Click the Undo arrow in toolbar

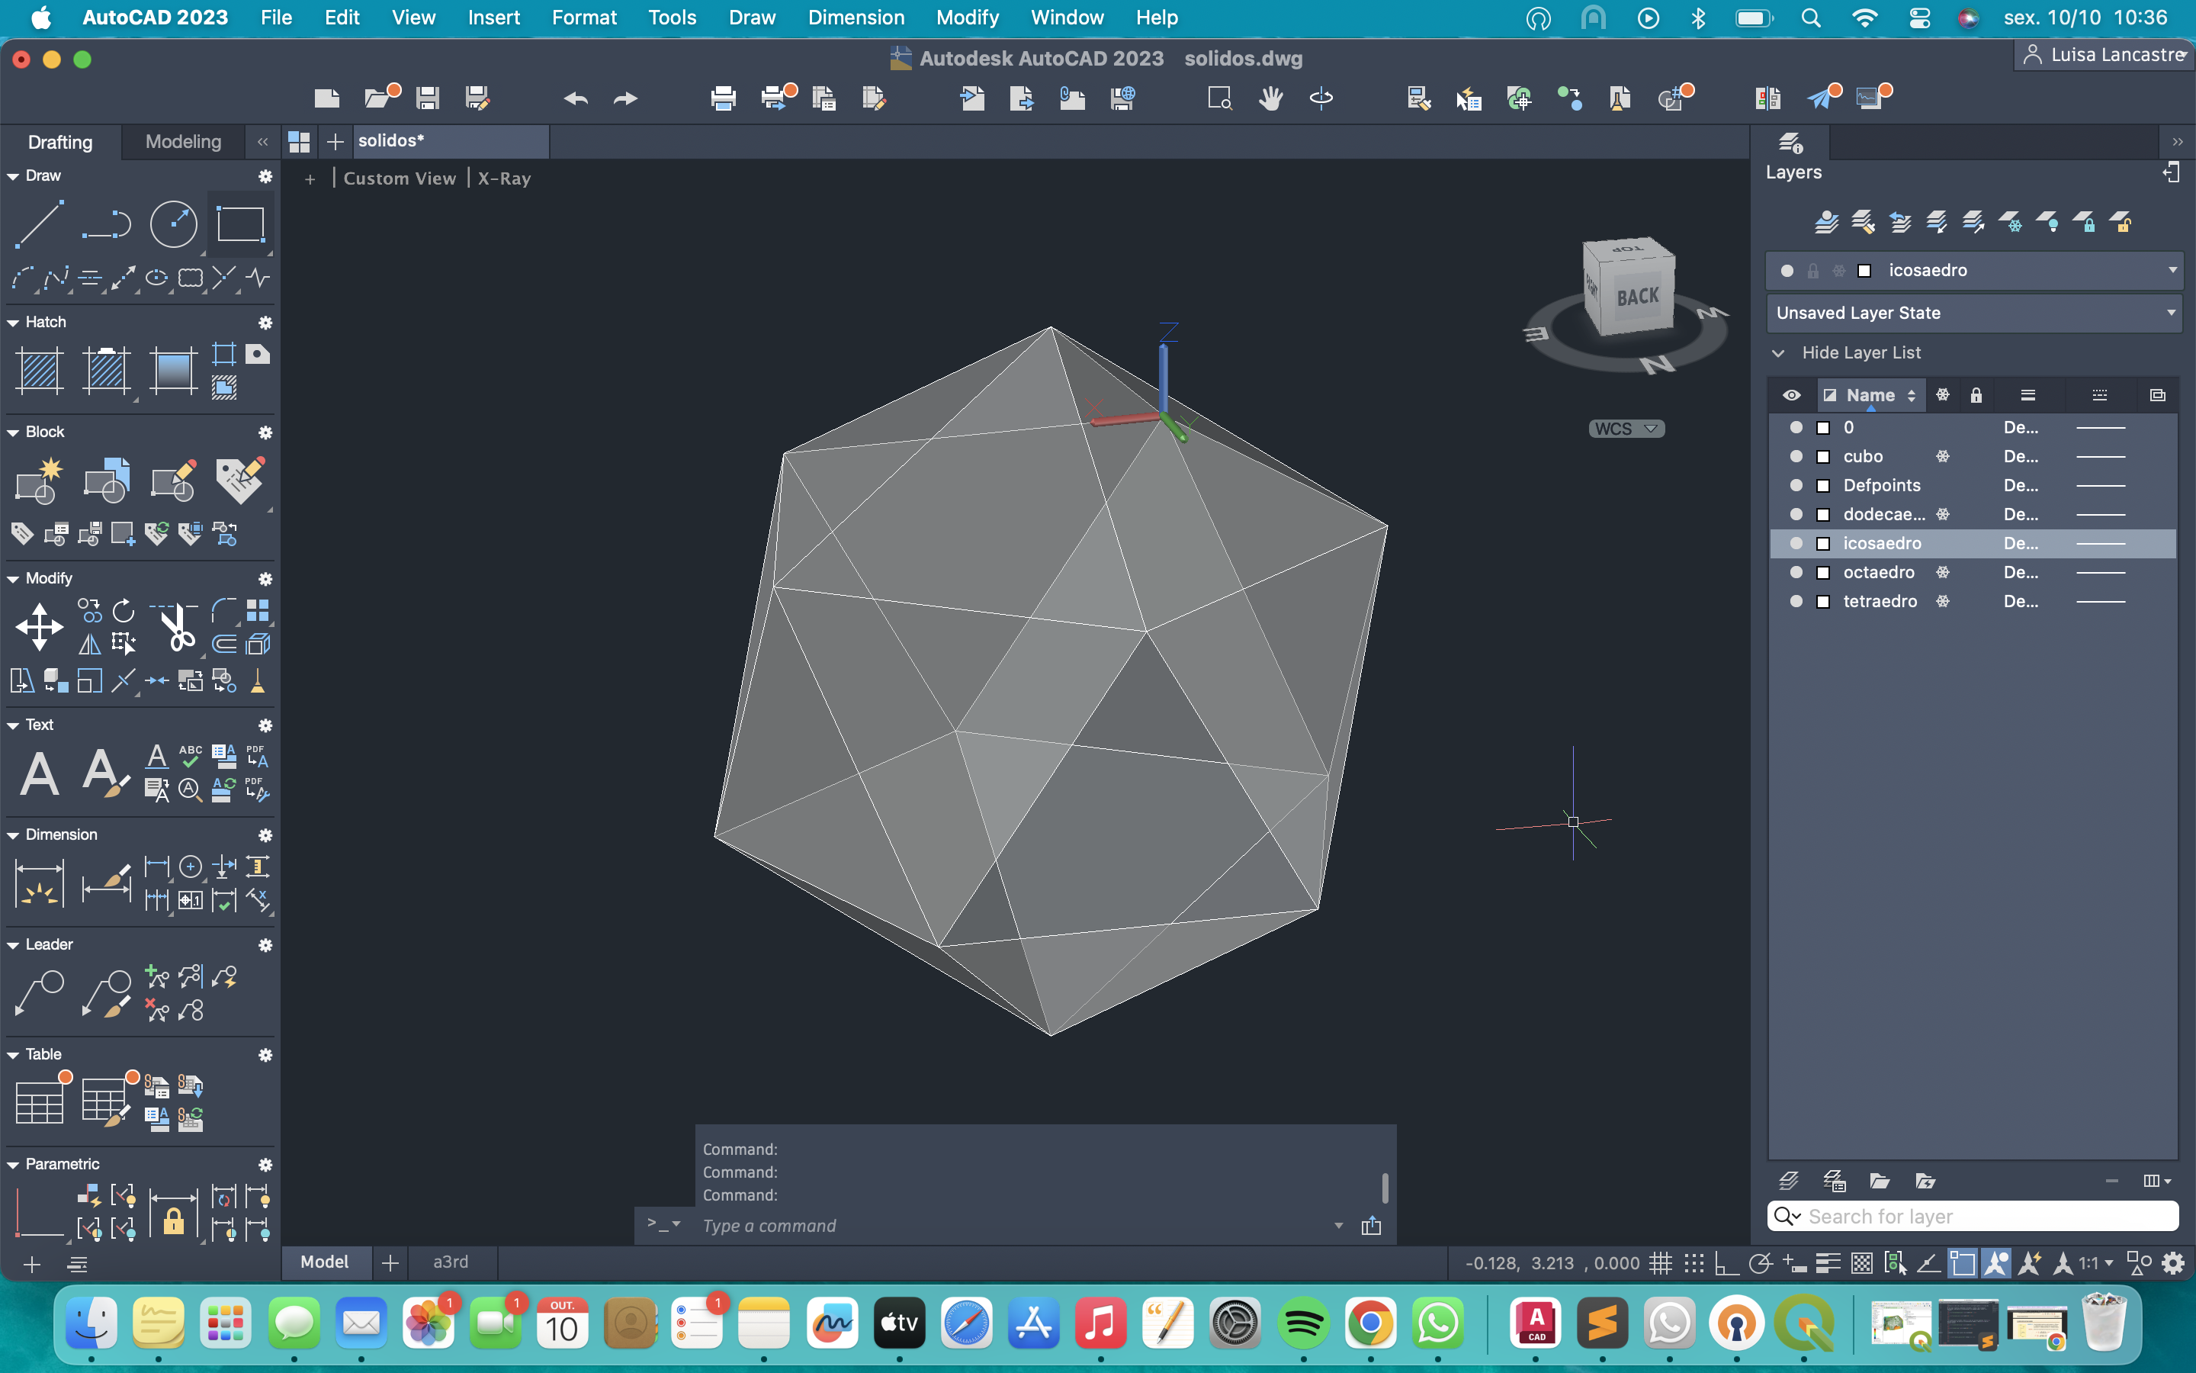(576, 98)
